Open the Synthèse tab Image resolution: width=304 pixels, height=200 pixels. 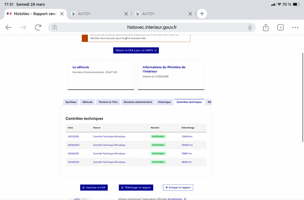click(x=71, y=102)
